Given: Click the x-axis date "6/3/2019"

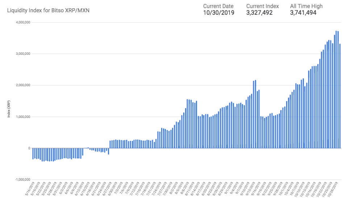Looking at the screenshot, I should pyautogui.click(x=63, y=188).
